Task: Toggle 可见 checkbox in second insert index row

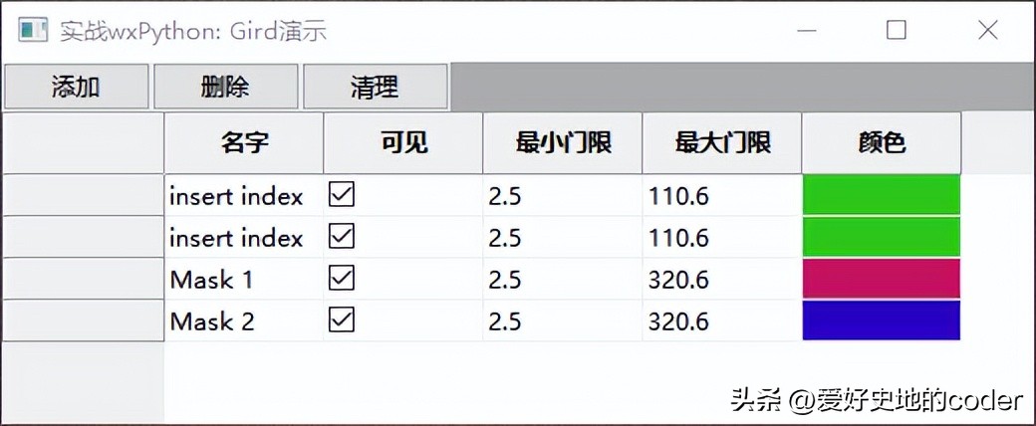Action: (342, 236)
